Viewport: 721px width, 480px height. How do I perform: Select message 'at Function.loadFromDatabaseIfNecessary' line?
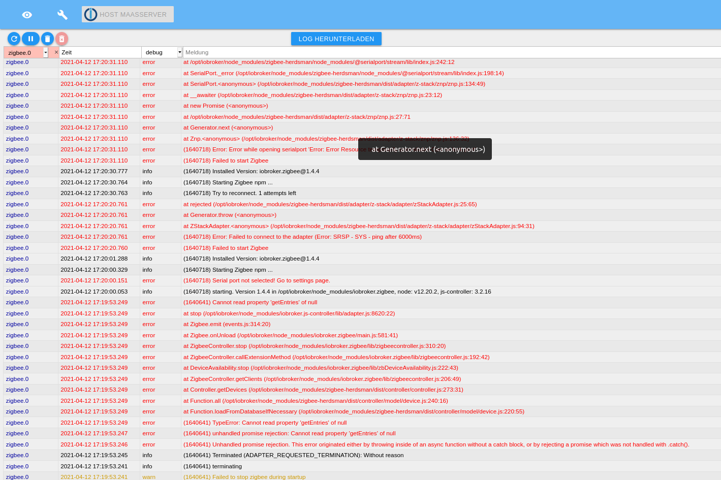354,411
